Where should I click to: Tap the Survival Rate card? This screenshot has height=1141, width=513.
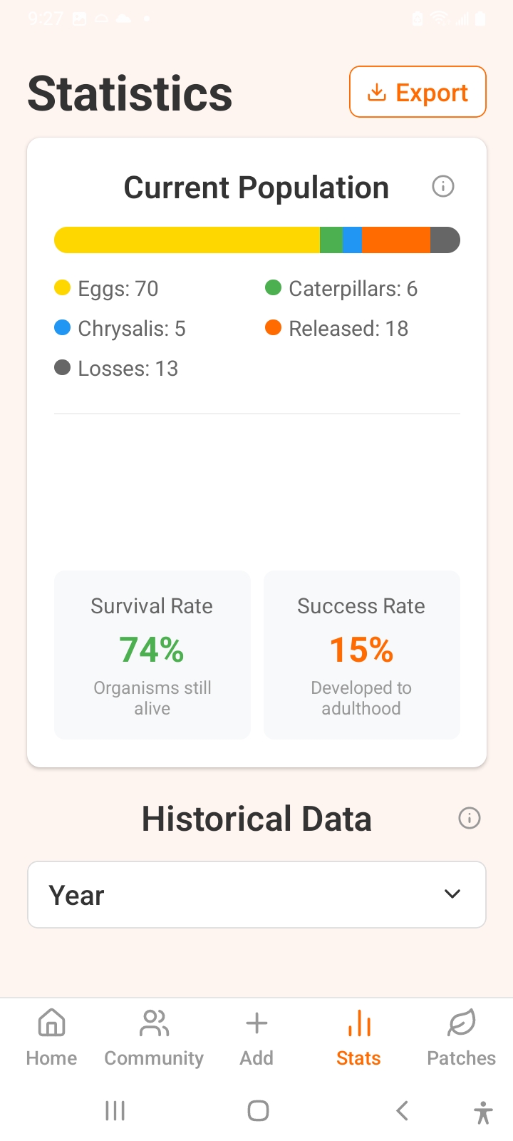(x=152, y=655)
